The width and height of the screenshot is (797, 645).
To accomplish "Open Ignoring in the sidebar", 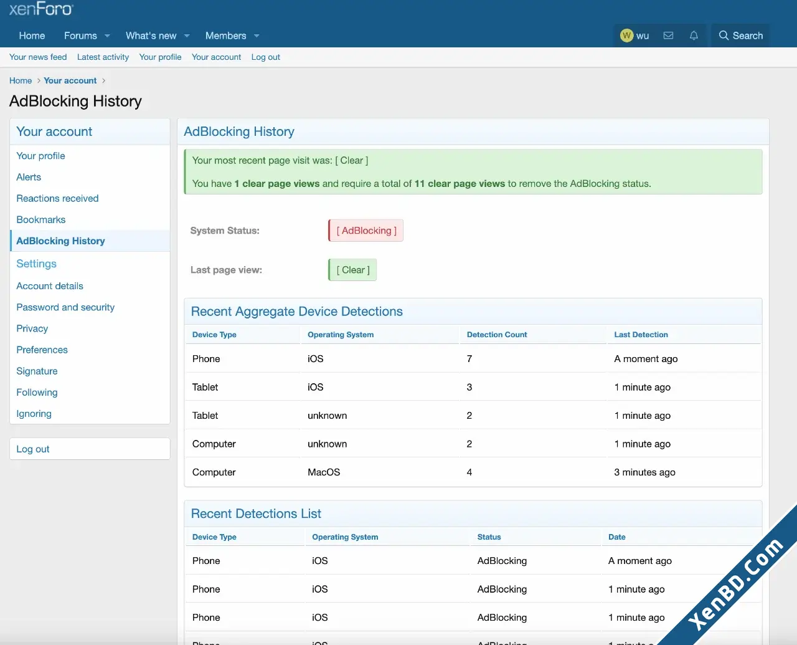I will 90,413.
